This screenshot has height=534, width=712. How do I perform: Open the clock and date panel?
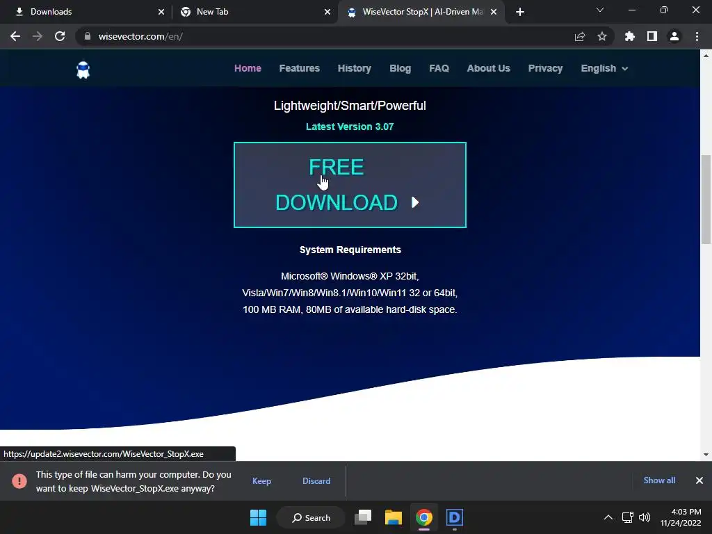pos(681,517)
